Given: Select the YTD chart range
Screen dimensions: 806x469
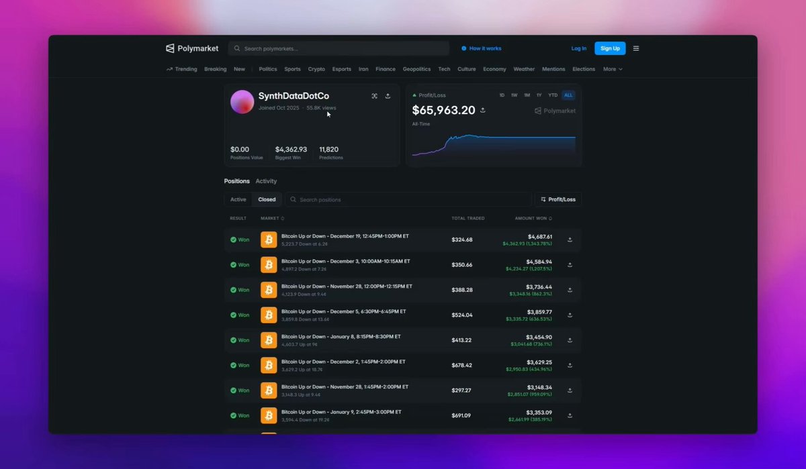Looking at the screenshot, I should coord(553,95).
